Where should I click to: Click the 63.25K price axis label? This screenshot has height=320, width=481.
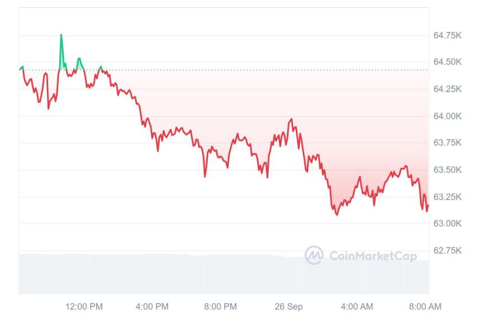coord(447,197)
